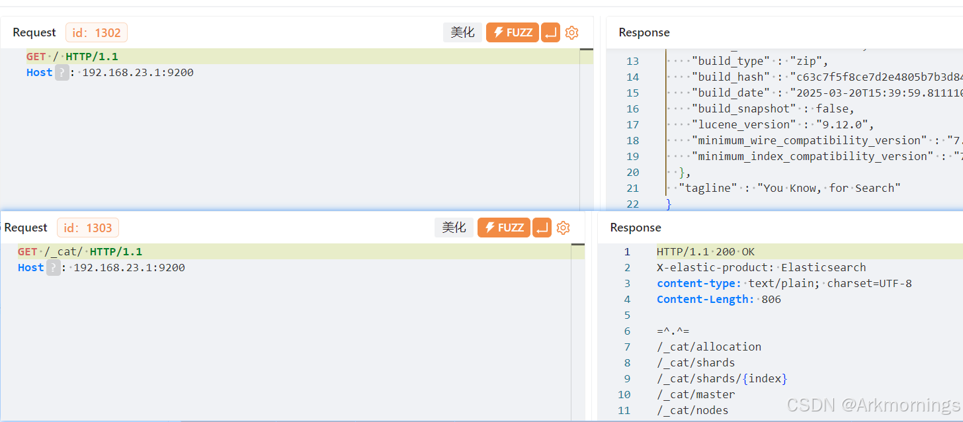The width and height of the screenshot is (963, 422).
Task: Click the "minimum_wire_compatibility_version" line
Action: [827, 140]
